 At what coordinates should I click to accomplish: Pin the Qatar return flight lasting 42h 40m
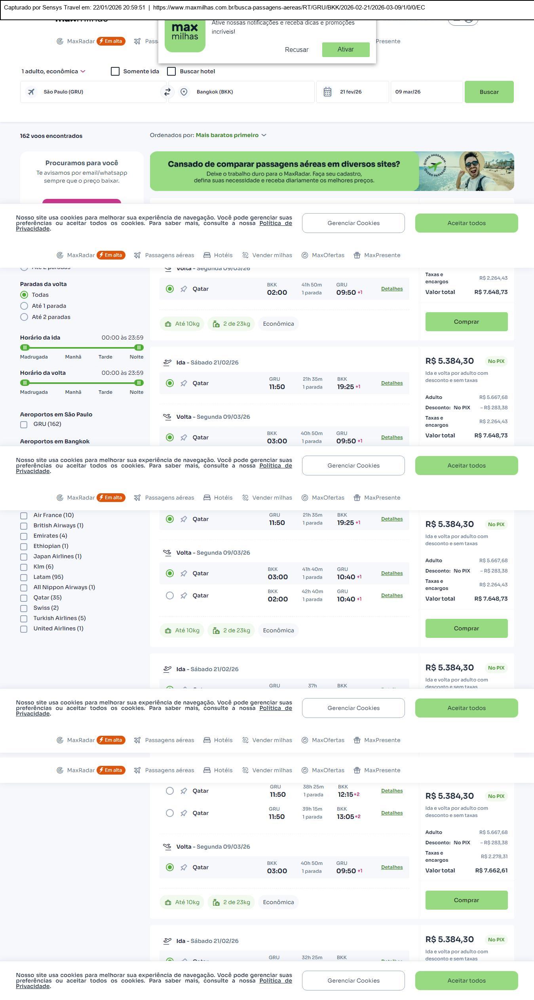tap(184, 595)
